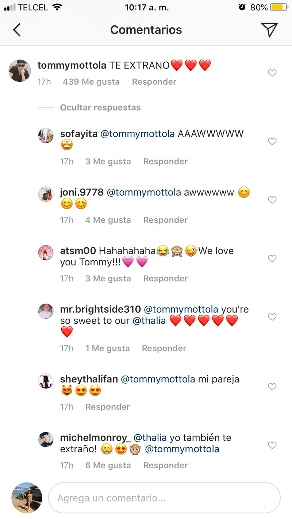Collapse replies via Ocultar respuestas

(100, 107)
